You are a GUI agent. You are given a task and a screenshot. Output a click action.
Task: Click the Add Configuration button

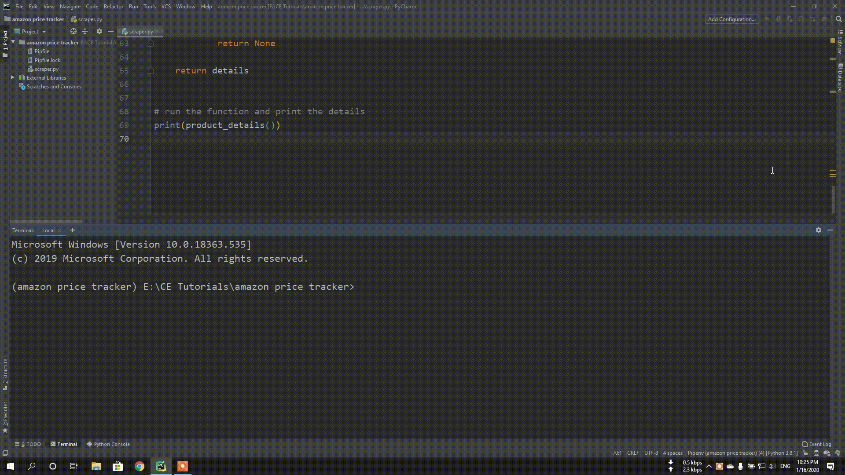coord(732,19)
